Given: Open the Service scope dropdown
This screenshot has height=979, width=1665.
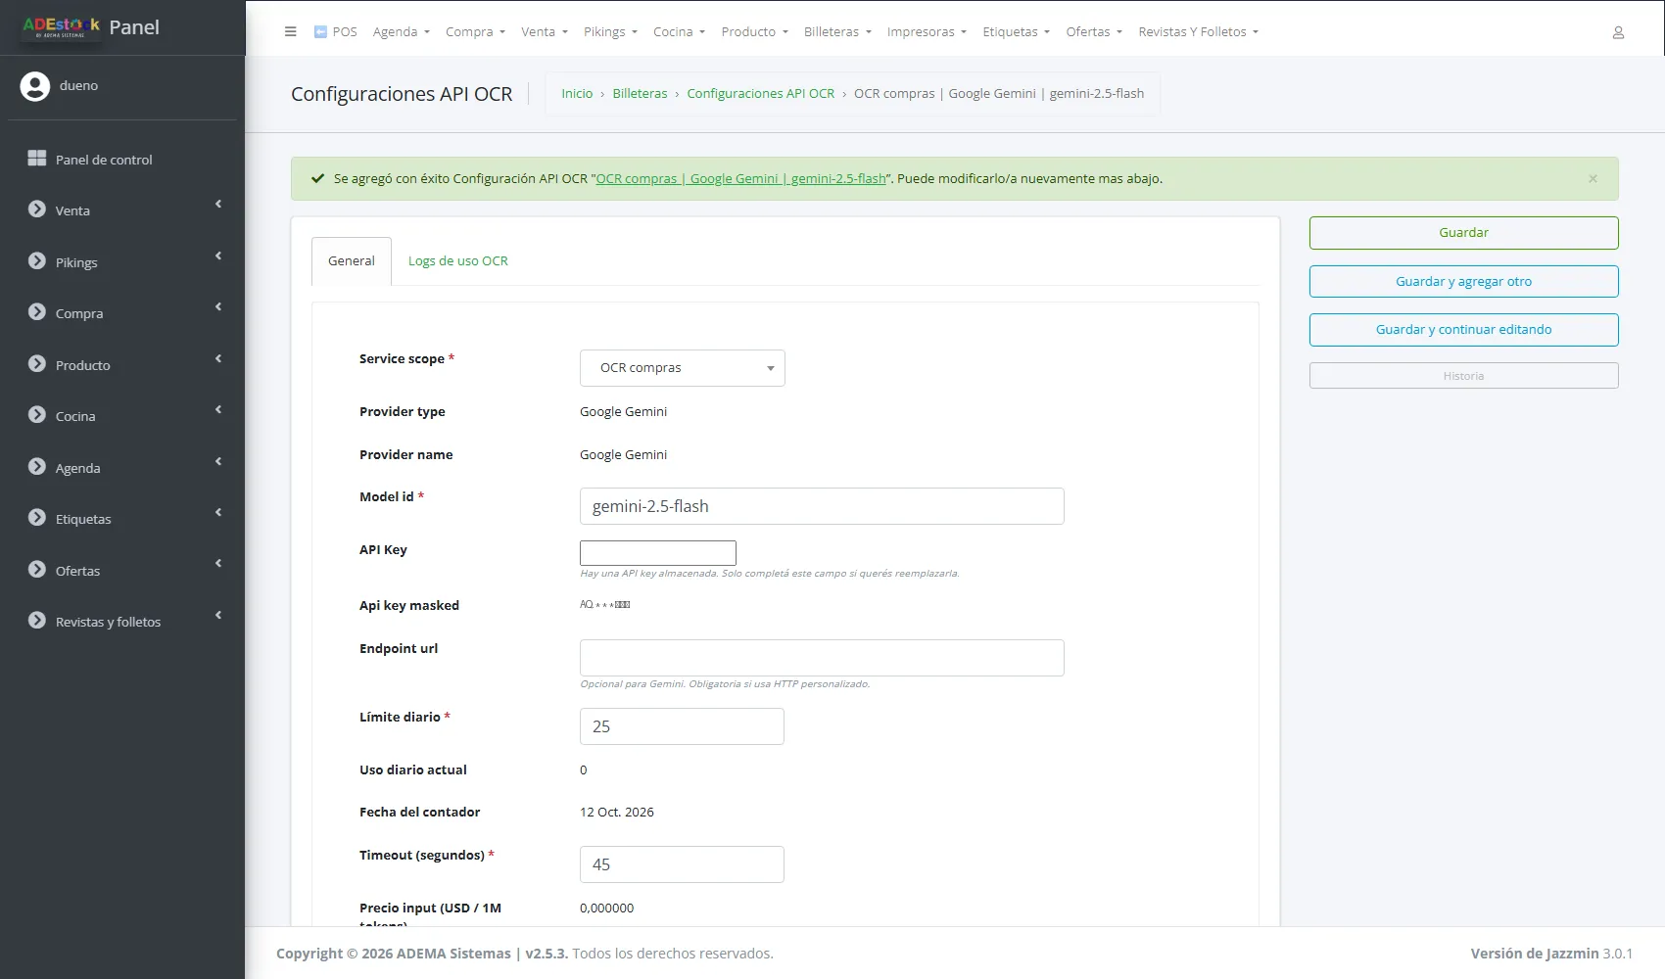Looking at the screenshot, I should click(x=683, y=368).
